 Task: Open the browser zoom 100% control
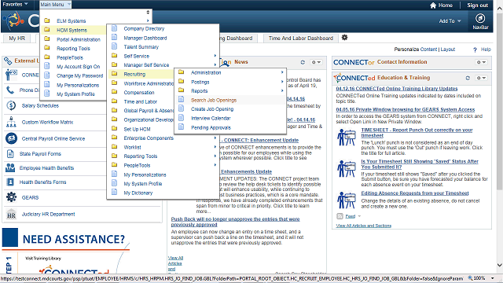click(481, 278)
